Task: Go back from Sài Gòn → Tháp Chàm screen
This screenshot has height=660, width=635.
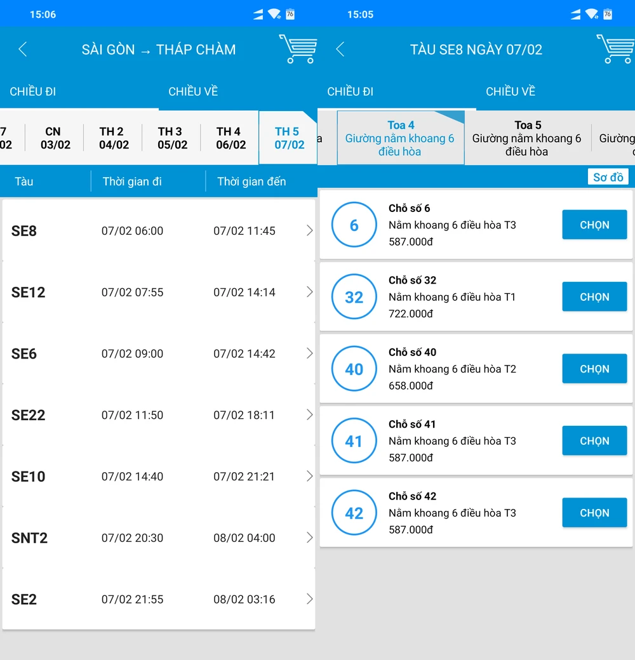Action: tap(23, 49)
